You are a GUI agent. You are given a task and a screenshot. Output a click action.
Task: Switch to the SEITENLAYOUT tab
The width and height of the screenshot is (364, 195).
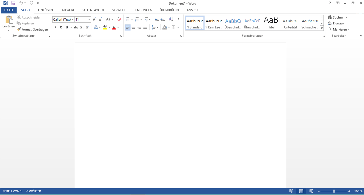[93, 10]
